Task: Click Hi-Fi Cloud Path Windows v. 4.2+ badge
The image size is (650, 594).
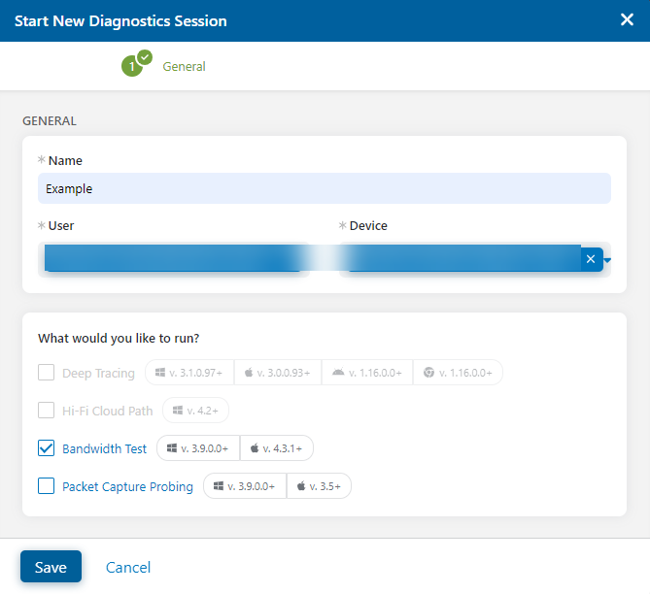Action: (x=195, y=411)
